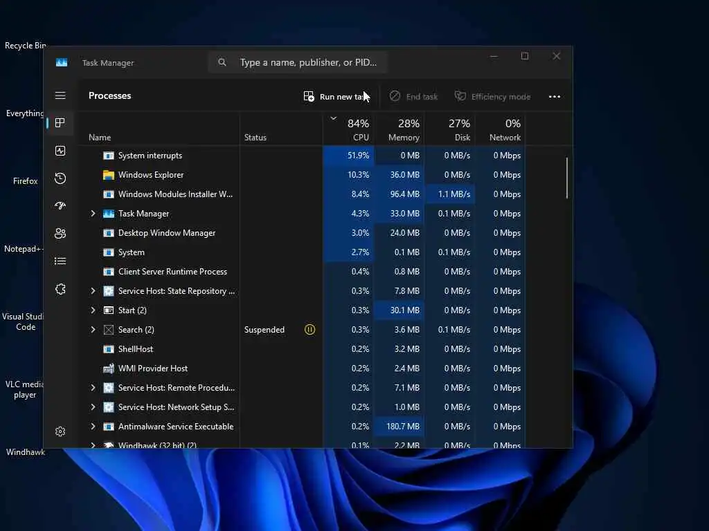
Task: Click the 1.1 MB/s disk value
Action: point(454,194)
